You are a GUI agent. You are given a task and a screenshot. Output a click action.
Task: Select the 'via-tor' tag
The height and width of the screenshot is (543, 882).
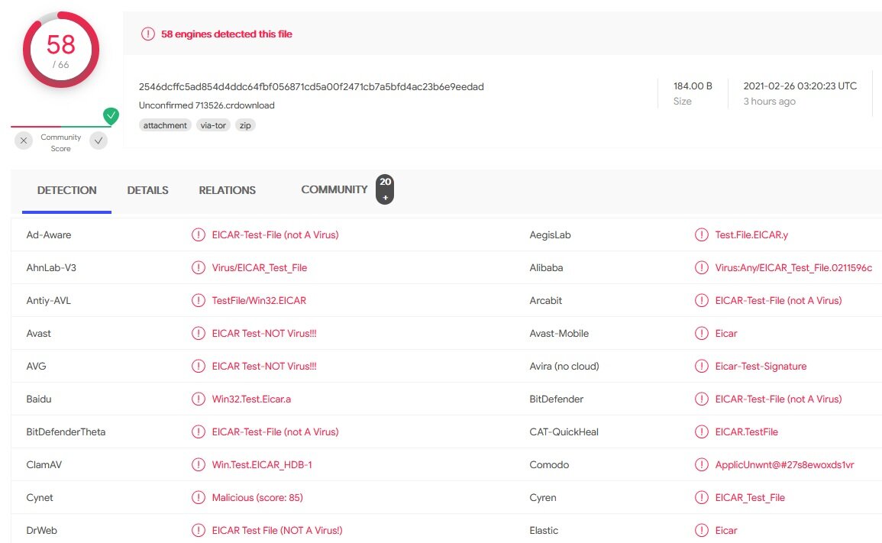pyautogui.click(x=213, y=125)
